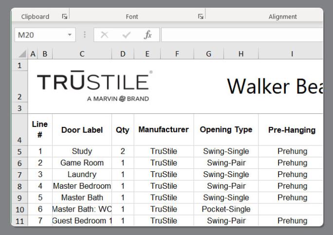Click the 'Master Bedroom' cell
This screenshot has height=235, width=333.
[82, 186]
